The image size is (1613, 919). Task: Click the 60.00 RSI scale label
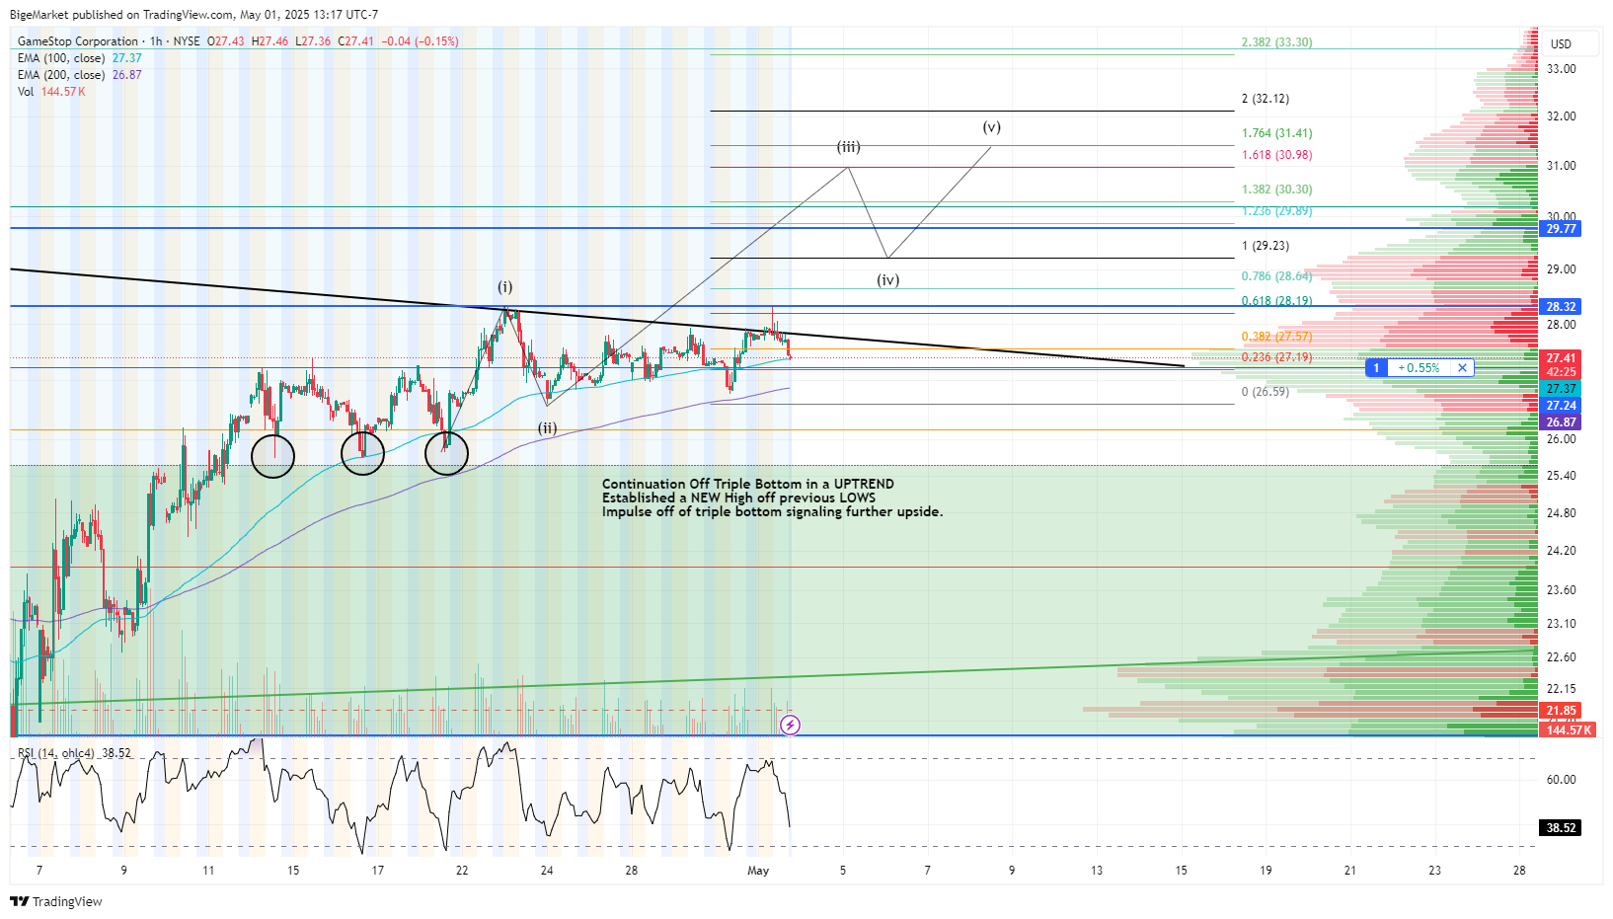coord(1561,780)
